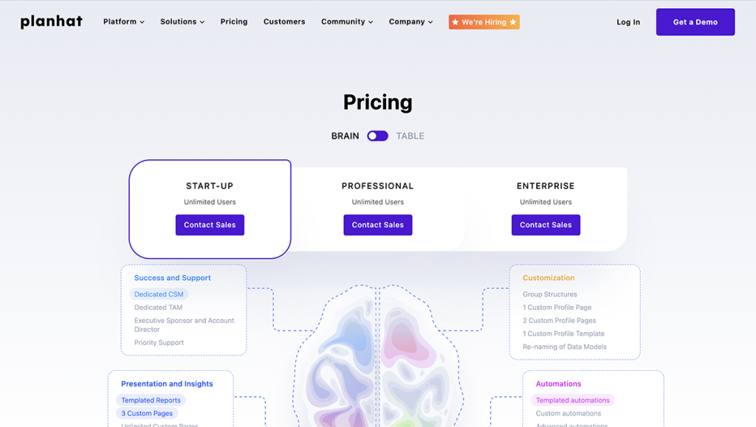Image resolution: width=756 pixels, height=427 pixels.
Task: Select the Dedicated CSM feature pill
Action: (x=159, y=294)
